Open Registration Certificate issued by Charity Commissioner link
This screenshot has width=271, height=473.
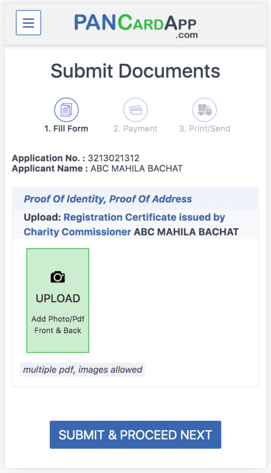(125, 224)
